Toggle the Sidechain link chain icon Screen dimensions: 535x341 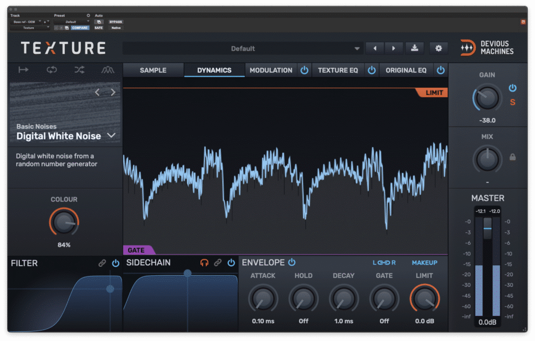(x=218, y=263)
